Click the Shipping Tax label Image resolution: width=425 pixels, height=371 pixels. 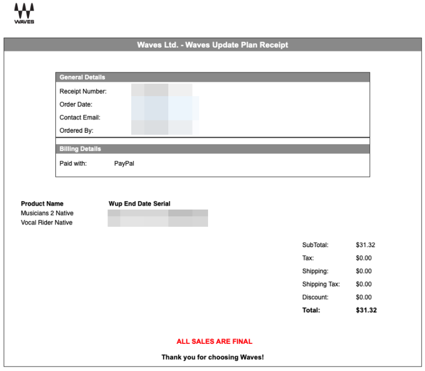[321, 284]
